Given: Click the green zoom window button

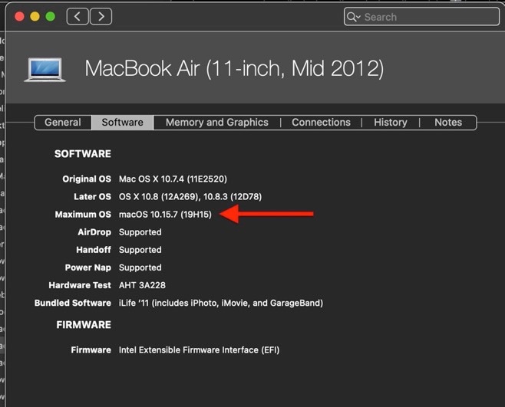Looking at the screenshot, I should pyautogui.click(x=50, y=16).
